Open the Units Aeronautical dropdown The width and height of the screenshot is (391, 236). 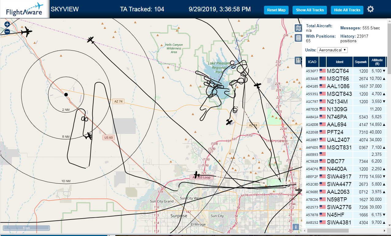[x=332, y=50]
